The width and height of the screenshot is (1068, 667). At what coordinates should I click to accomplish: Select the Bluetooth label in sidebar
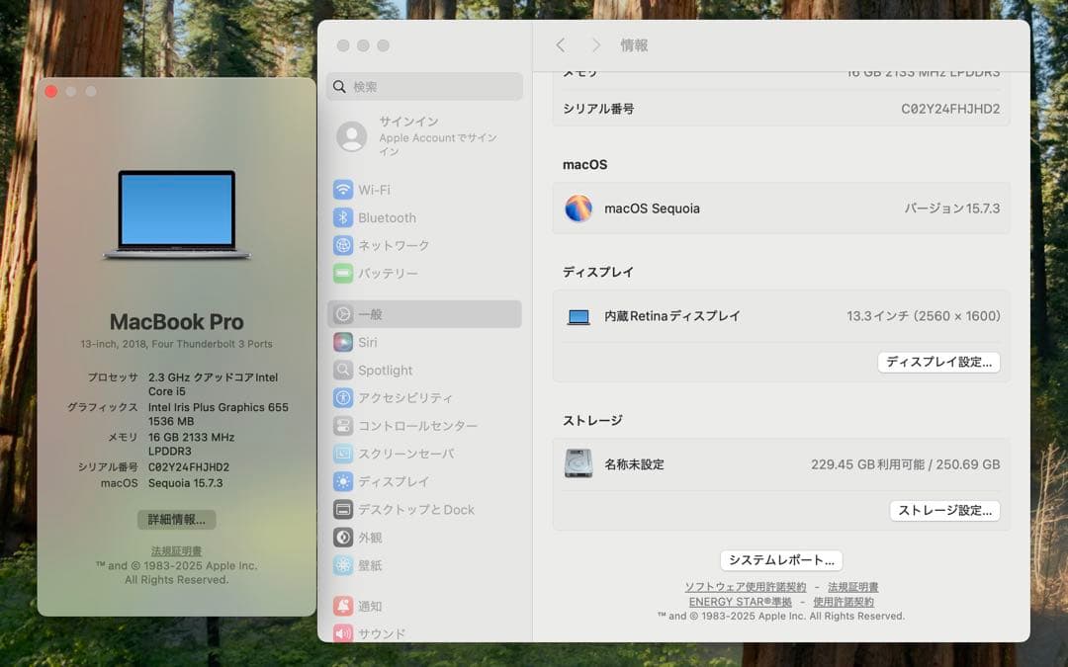pos(387,217)
